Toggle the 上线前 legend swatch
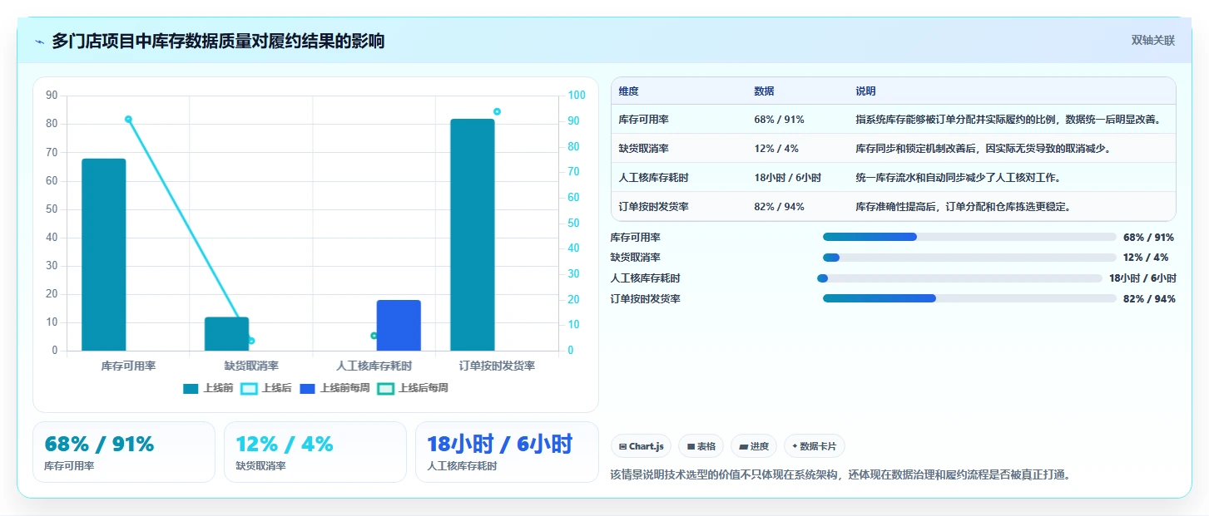1209x516 pixels. (191, 388)
